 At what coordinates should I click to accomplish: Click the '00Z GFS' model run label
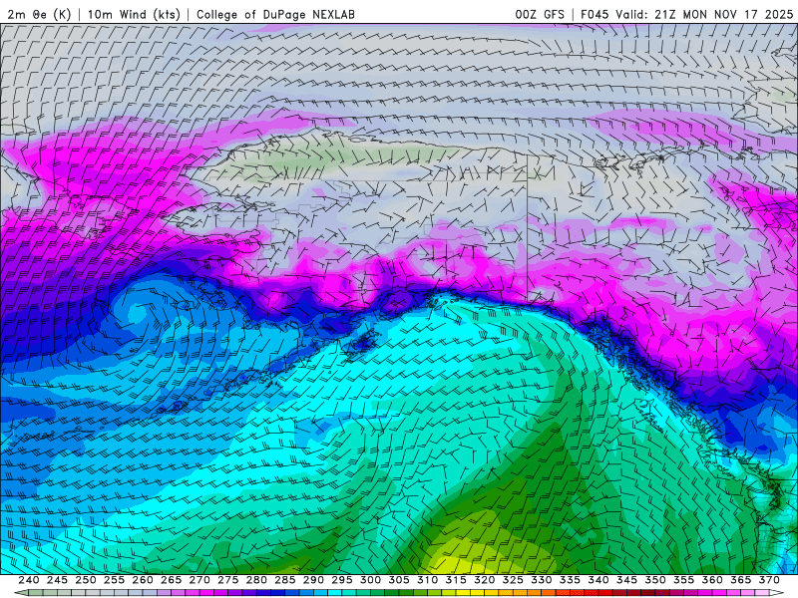point(540,14)
